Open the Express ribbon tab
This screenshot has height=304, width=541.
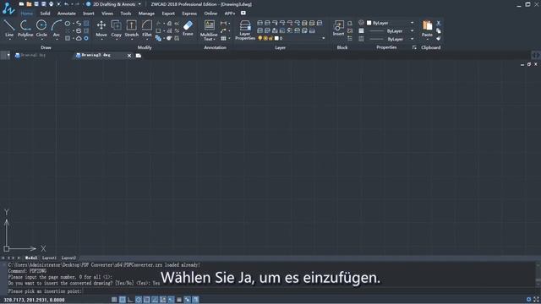(189, 14)
